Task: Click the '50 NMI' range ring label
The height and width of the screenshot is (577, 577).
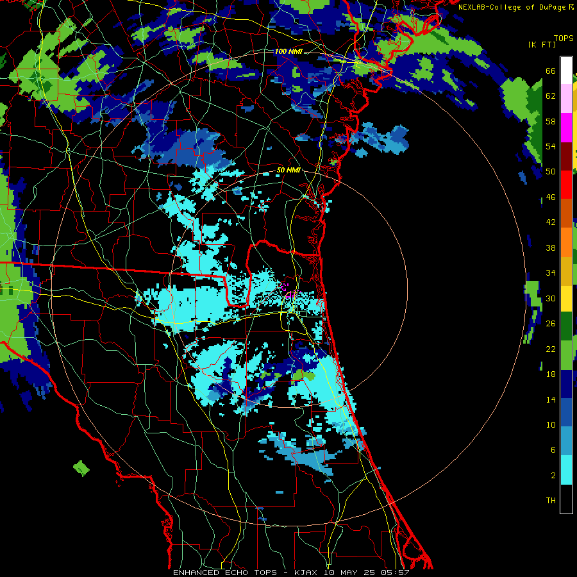Action: pyautogui.click(x=288, y=171)
